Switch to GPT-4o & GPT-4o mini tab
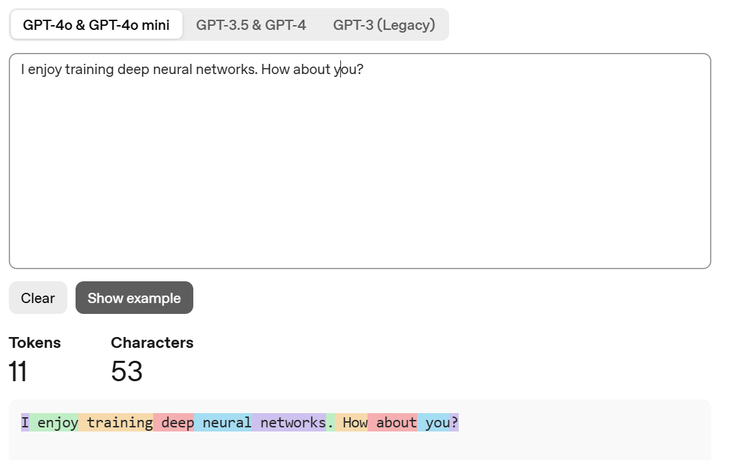This screenshot has width=731, height=460. pyautogui.click(x=96, y=25)
